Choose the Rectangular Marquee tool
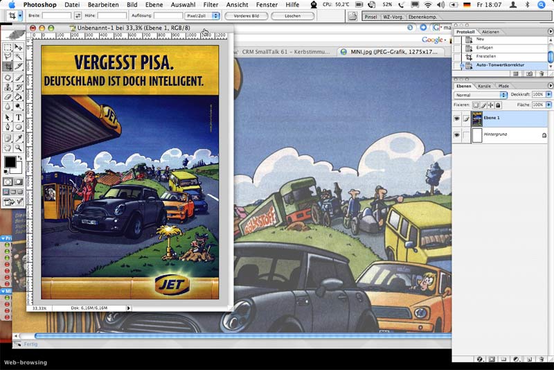 point(8,47)
